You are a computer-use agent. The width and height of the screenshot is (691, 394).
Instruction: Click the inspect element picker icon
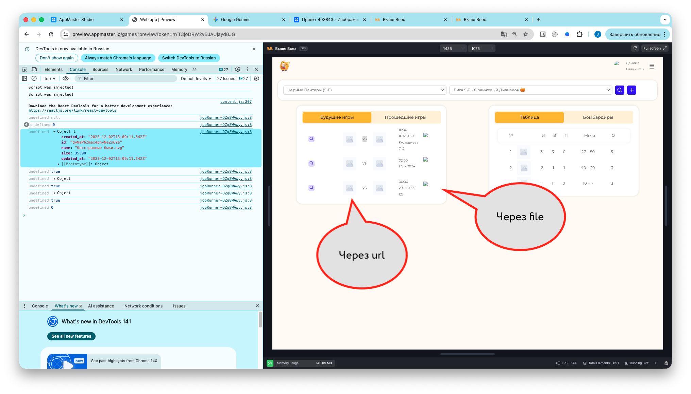(x=24, y=69)
